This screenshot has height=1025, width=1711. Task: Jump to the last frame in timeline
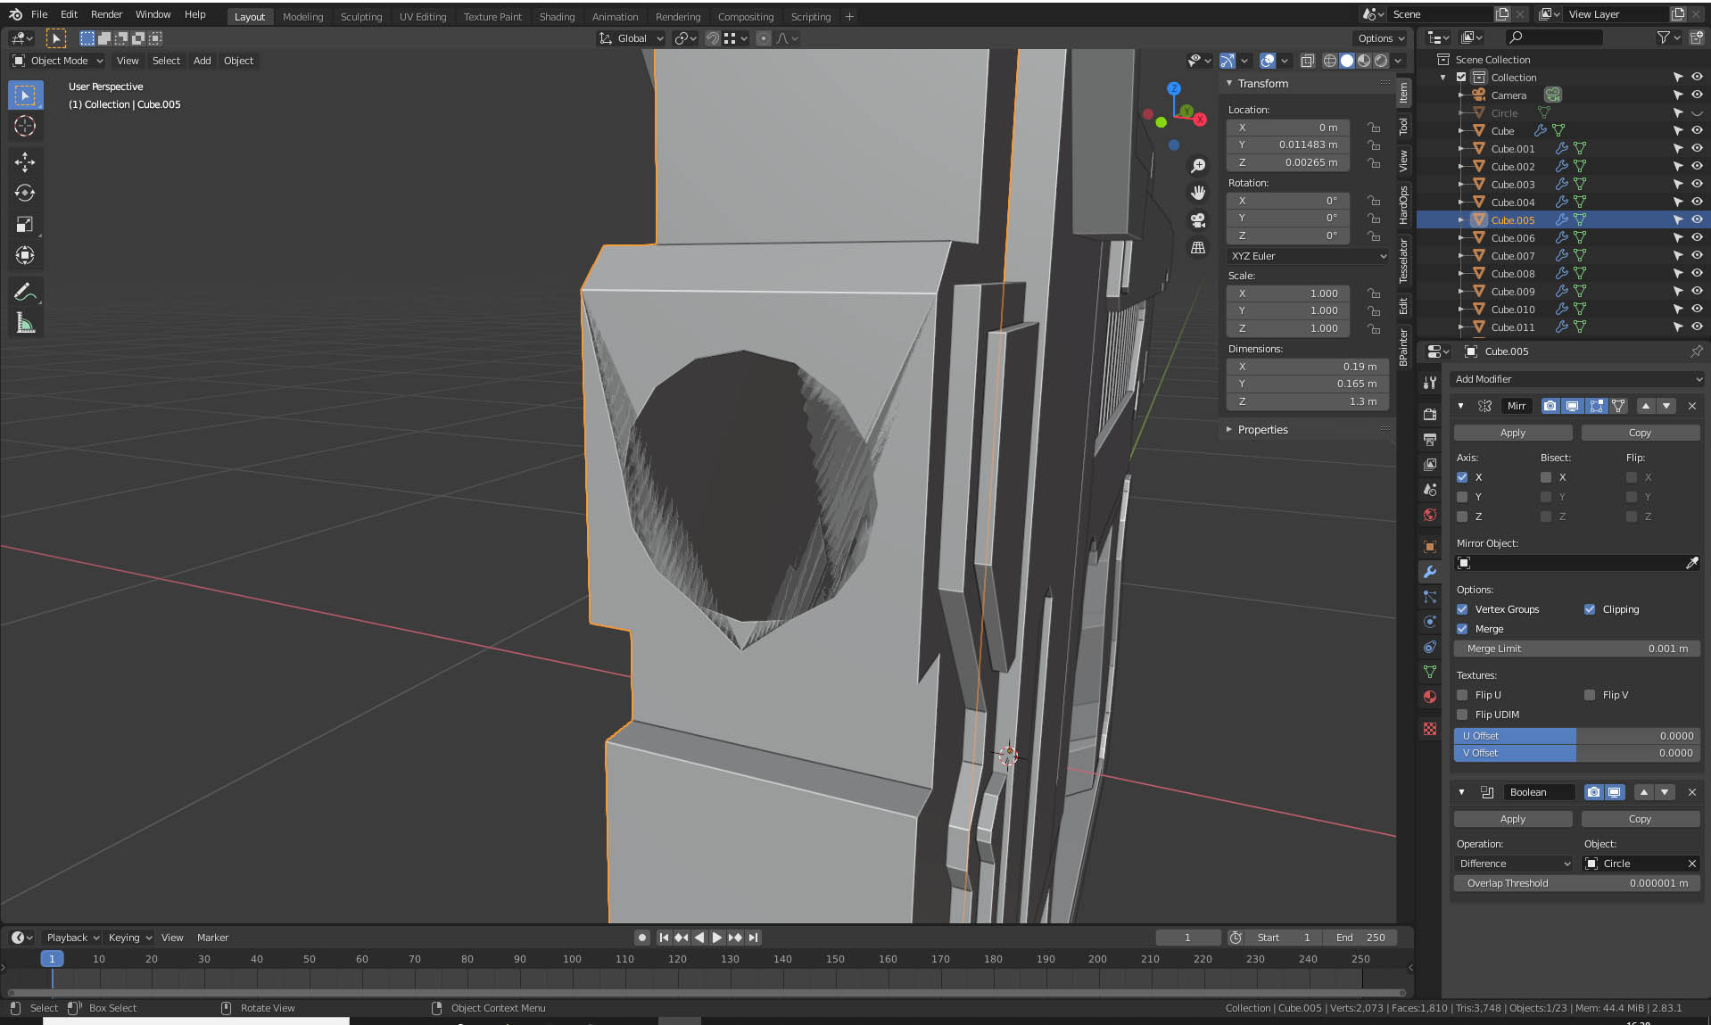click(752, 938)
